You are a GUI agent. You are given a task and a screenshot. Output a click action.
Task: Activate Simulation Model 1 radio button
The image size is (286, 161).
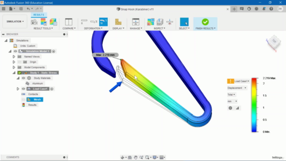(x=54, y=51)
